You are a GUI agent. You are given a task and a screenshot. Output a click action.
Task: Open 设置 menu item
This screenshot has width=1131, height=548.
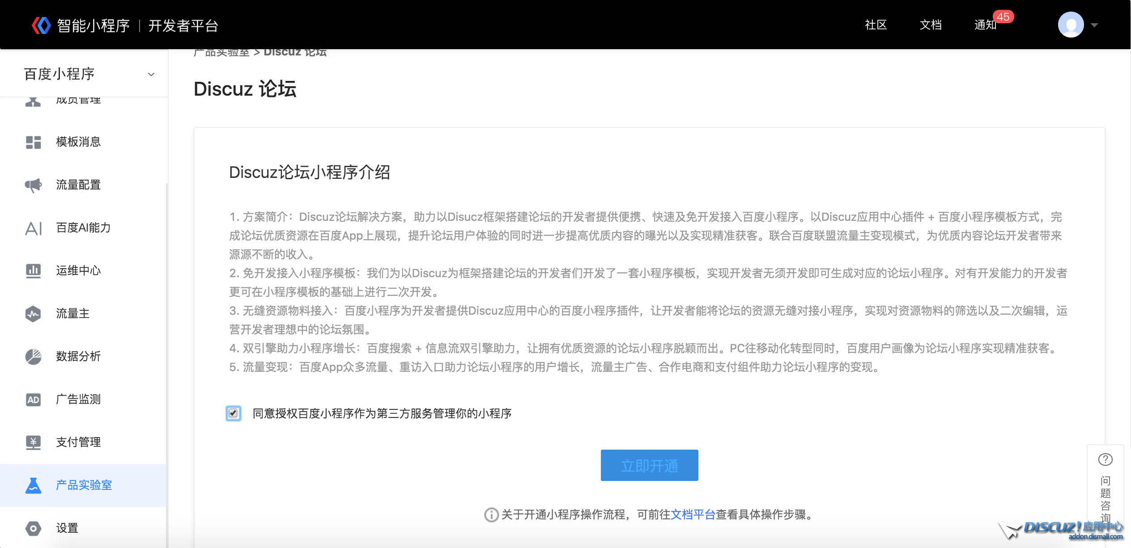click(83, 527)
